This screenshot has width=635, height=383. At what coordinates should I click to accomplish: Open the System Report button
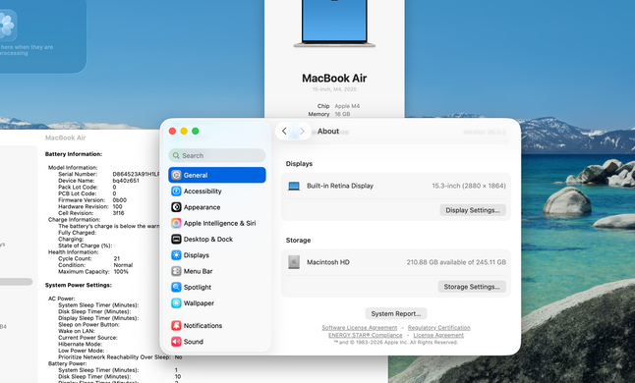pyautogui.click(x=396, y=314)
